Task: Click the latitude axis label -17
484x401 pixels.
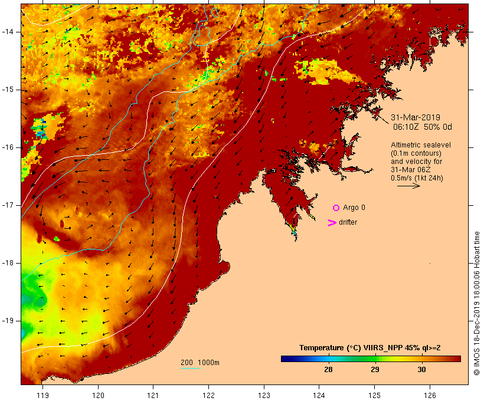Action: click(x=8, y=205)
